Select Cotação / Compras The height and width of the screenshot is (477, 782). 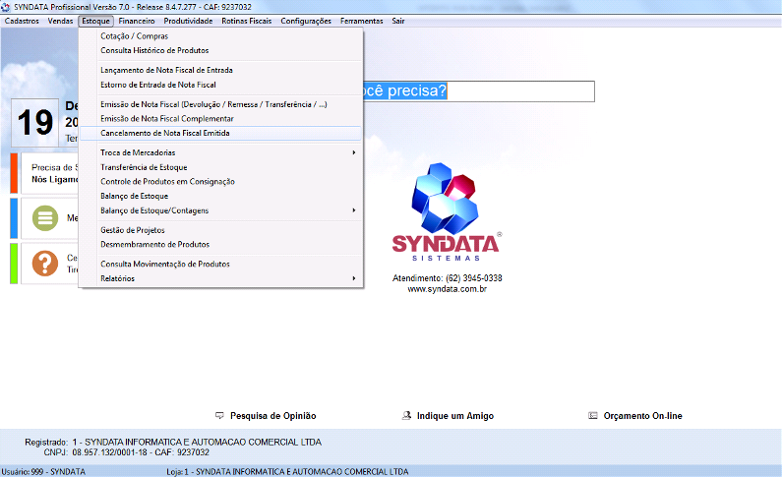(x=220, y=35)
